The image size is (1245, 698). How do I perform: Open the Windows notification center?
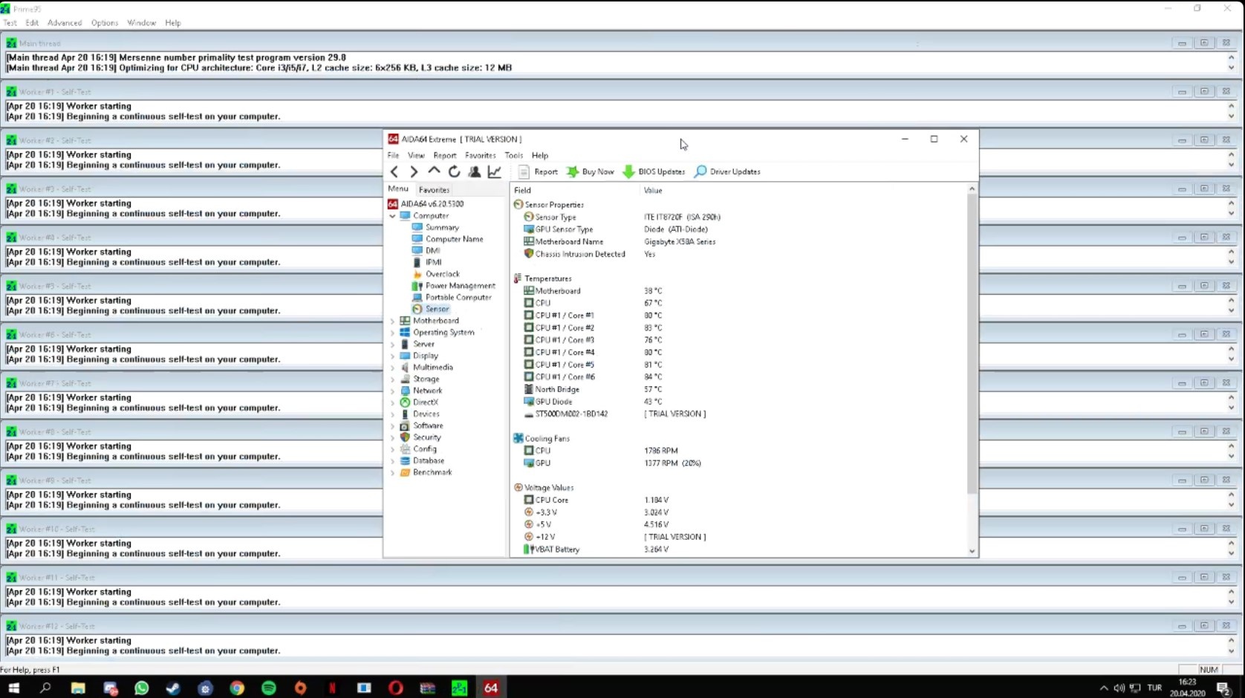[1223, 688]
